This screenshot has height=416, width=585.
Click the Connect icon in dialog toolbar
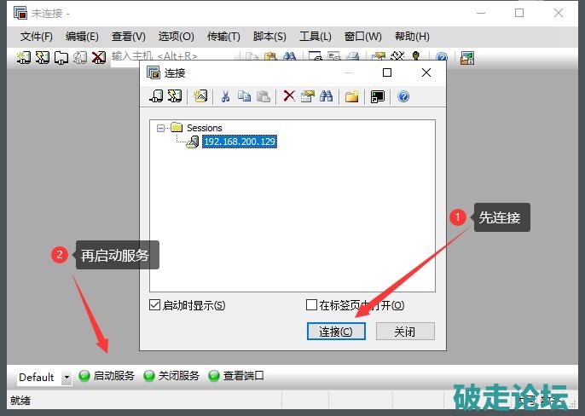coord(156,96)
